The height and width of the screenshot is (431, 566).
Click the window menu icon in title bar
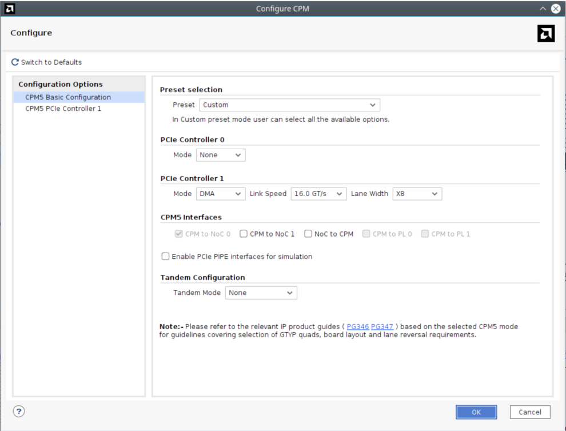(10, 9)
